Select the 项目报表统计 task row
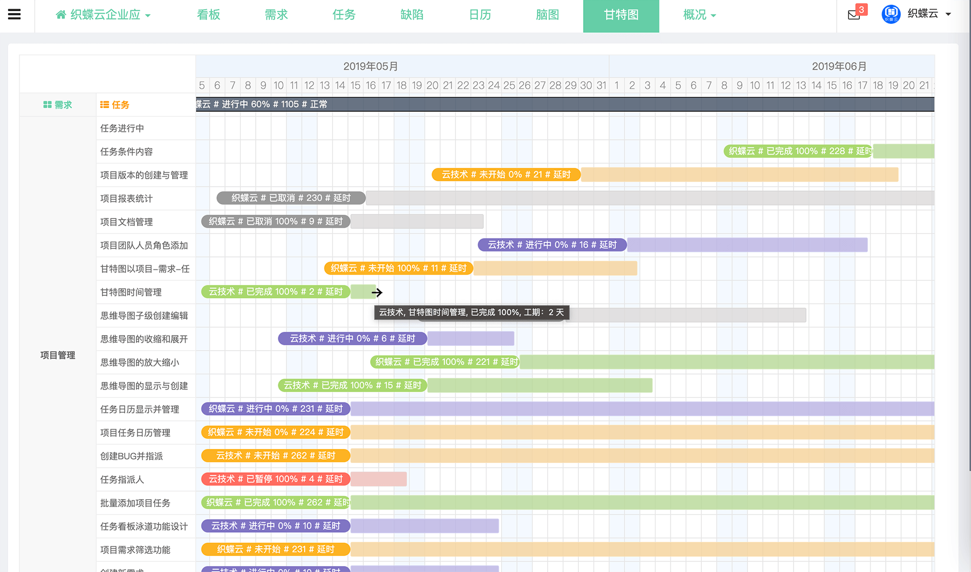This screenshot has width=971, height=572. click(146, 199)
